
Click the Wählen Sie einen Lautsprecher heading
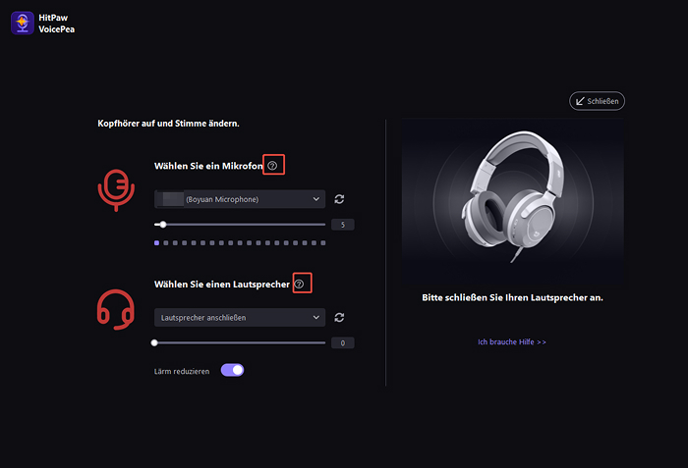221,284
